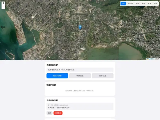Select the 卫星 satellite map layer
The image size is (160, 120).
tap(123, 3)
